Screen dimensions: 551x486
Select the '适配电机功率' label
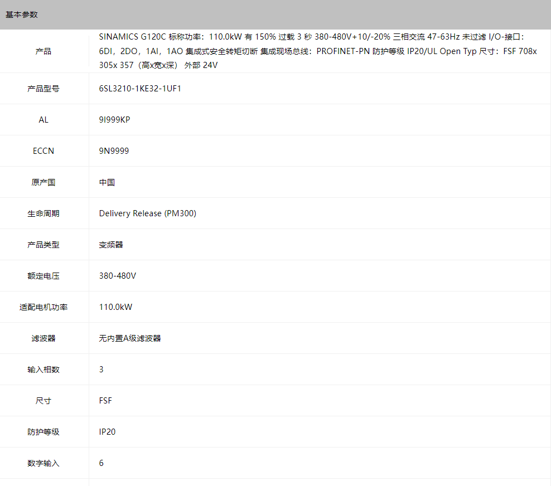point(43,307)
